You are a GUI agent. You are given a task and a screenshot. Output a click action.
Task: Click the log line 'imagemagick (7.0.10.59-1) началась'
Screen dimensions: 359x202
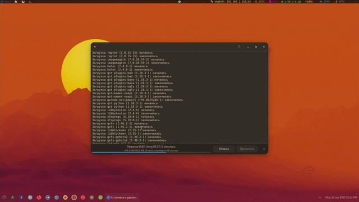point(128,59)
